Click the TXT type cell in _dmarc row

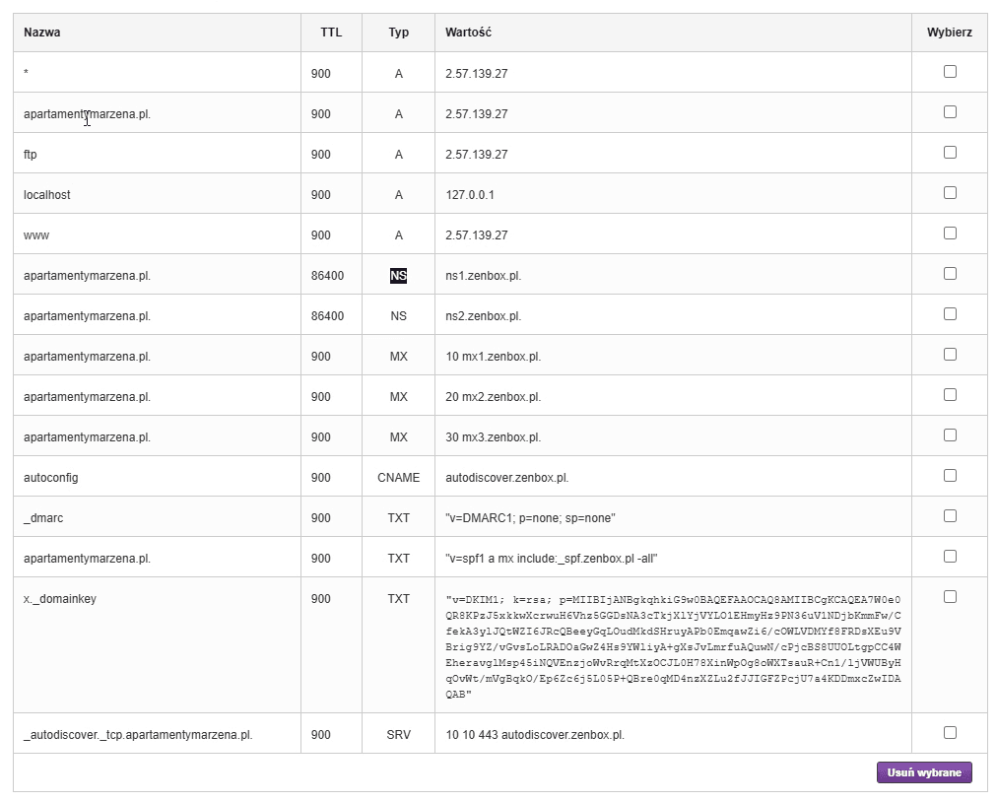399,517
